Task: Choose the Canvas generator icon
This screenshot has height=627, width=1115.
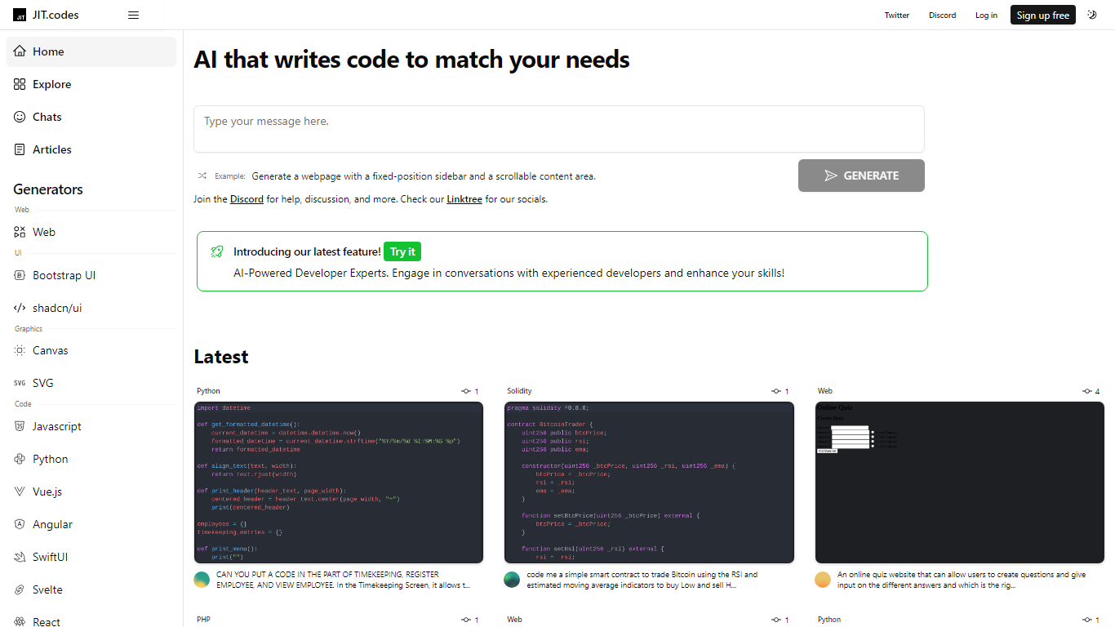Action: click(20, 350)
